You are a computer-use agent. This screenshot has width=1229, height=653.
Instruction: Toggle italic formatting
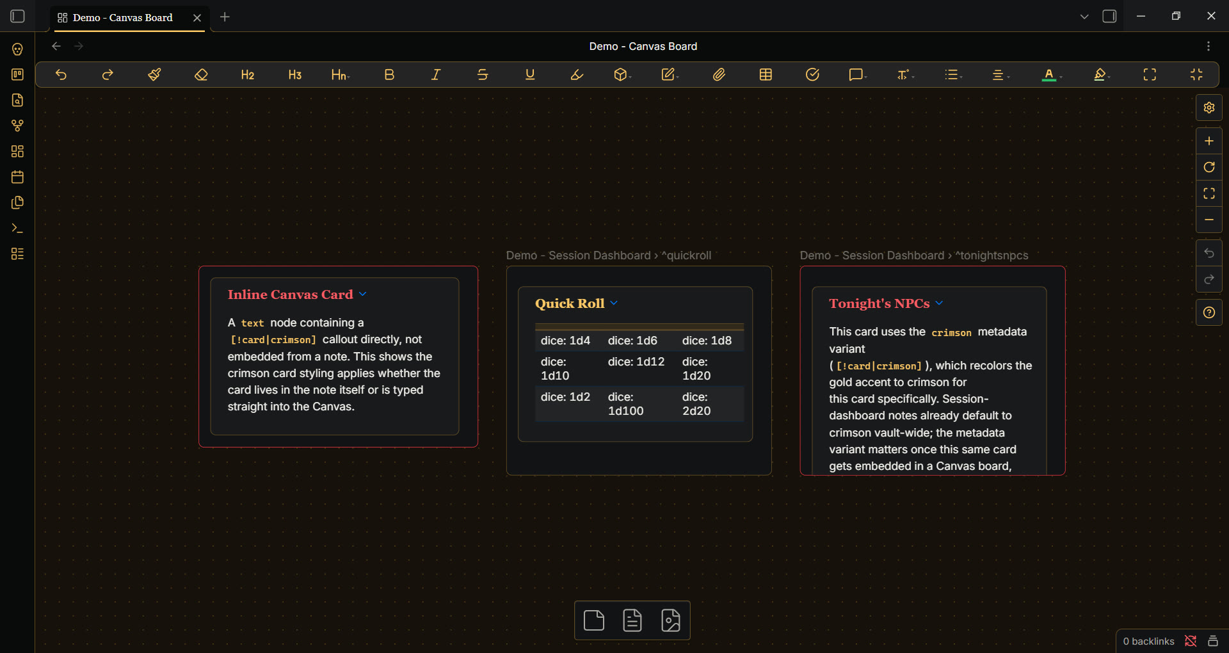pyautogui.click(x=436, y=75)
